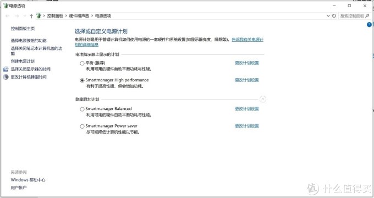Maximize the 电源选项 window

[349, 5]
